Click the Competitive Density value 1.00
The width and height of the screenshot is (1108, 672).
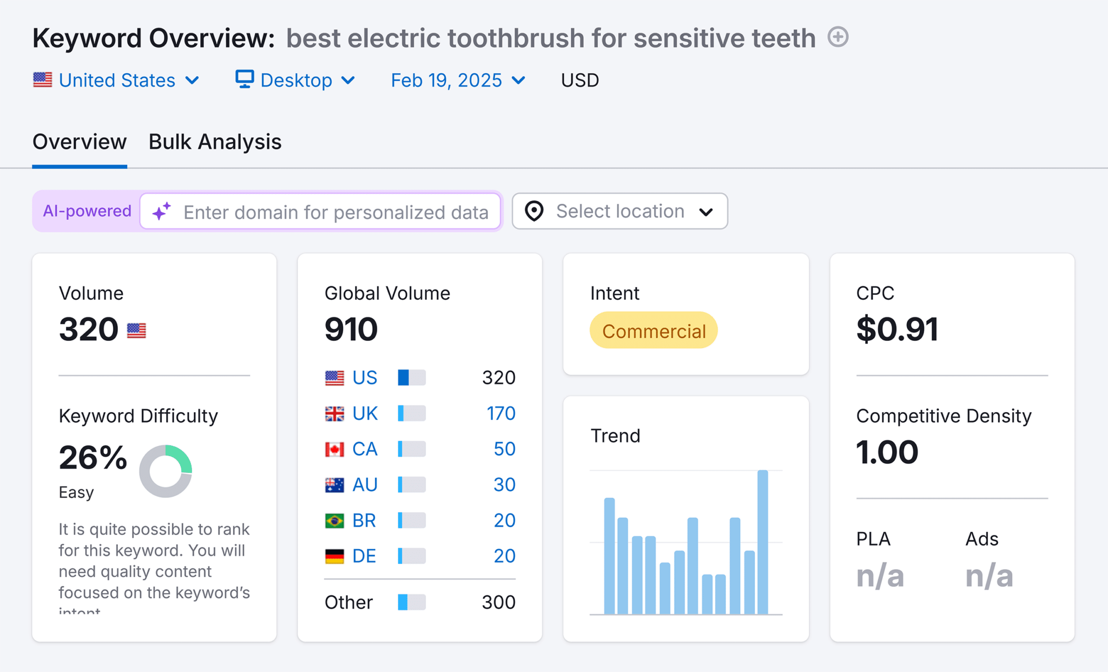coord(887,452)
